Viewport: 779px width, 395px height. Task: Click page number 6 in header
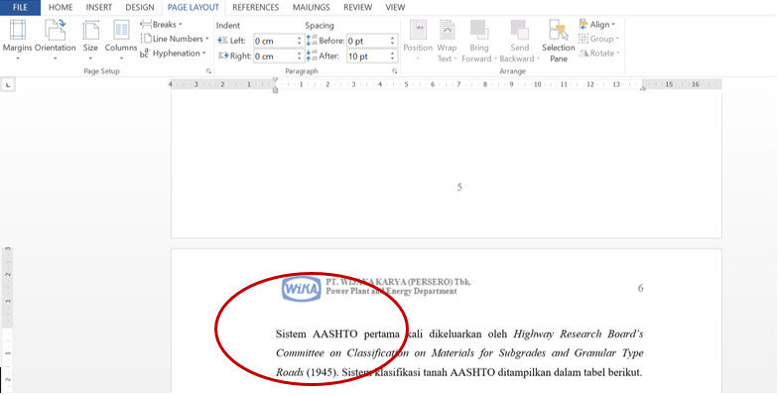point(640,288)
